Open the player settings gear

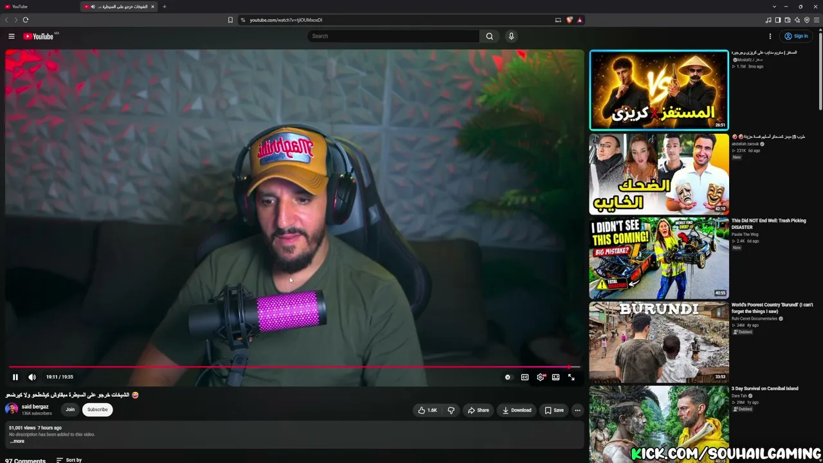[x=540, y=377]
